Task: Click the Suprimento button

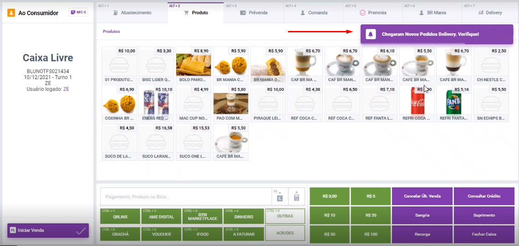Action: click(484, 215)
